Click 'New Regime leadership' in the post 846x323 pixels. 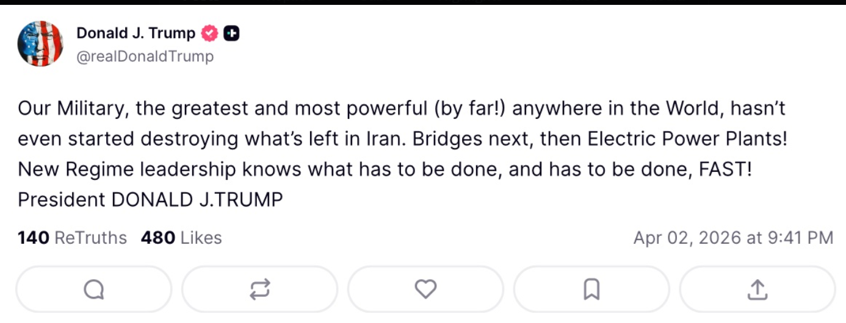[x=127, y=169]
